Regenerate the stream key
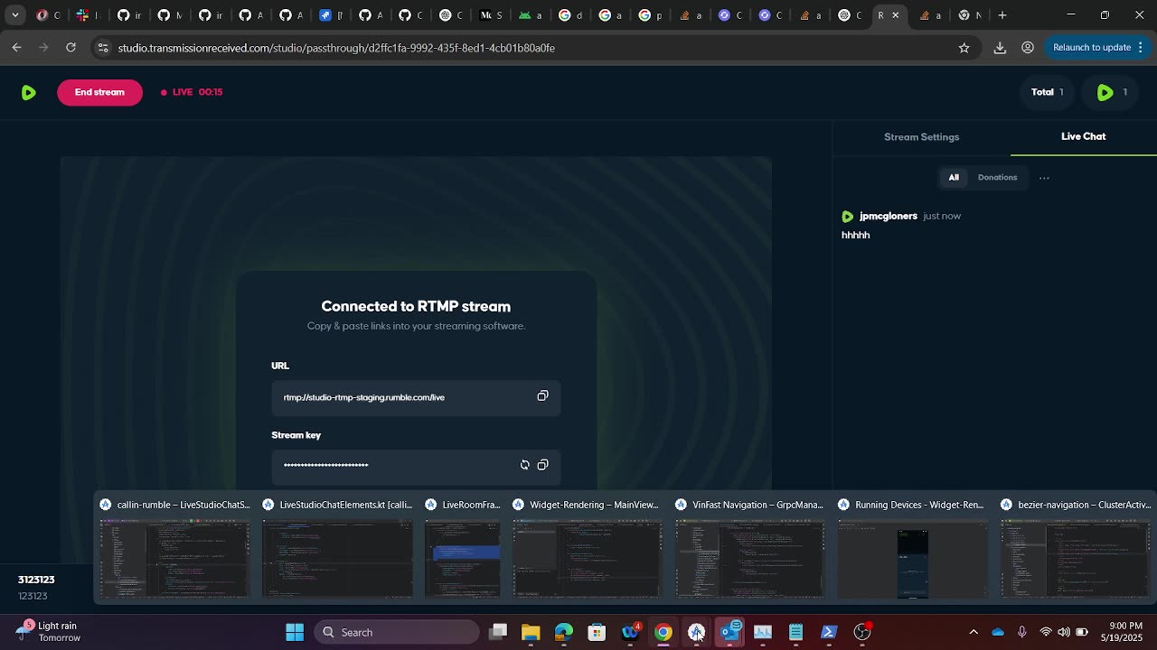 click(524, 465)
